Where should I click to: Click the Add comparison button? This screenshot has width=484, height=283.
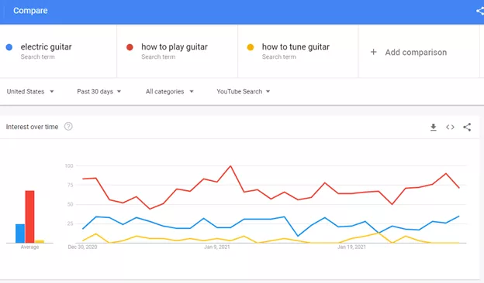(408, 52)
